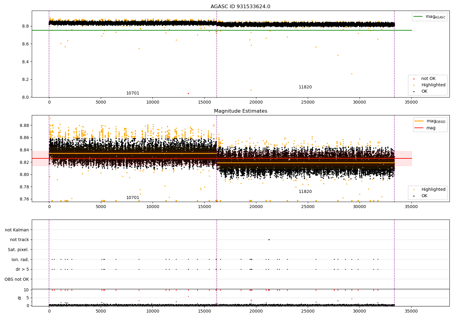Click the "10701" label in Magnitude Estimates plot
The width and height of the screenshot is (454, 318).
(x=133, y=198)
